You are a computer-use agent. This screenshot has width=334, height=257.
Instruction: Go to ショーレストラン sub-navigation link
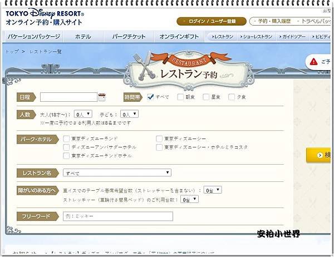[x=256, y=37]
